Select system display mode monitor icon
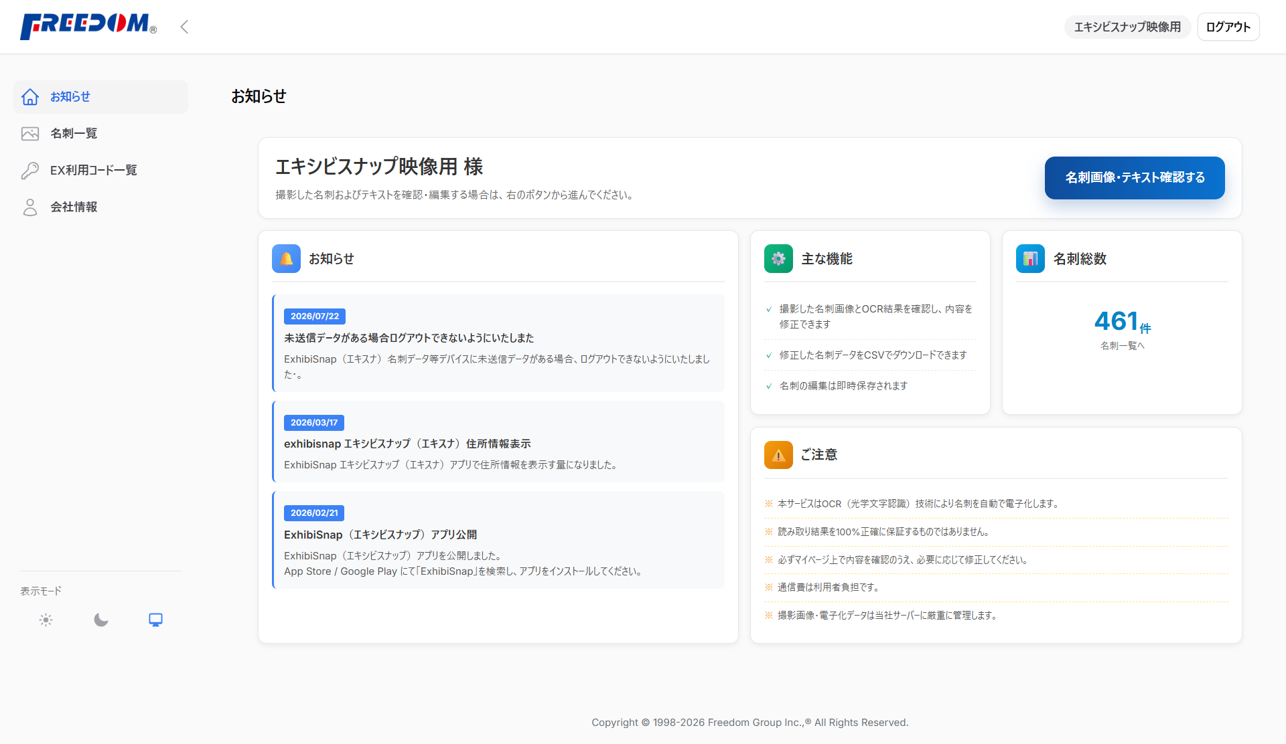 pos(155,620)
